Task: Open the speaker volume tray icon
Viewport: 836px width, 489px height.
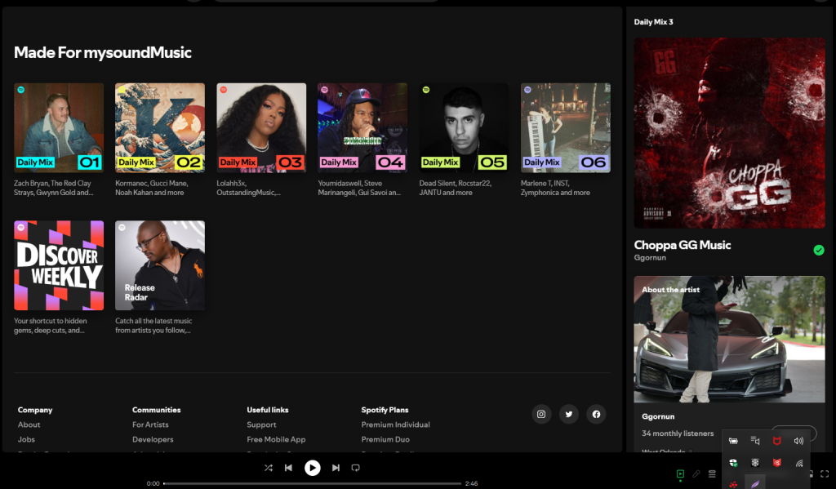Action: coord(798,441)
